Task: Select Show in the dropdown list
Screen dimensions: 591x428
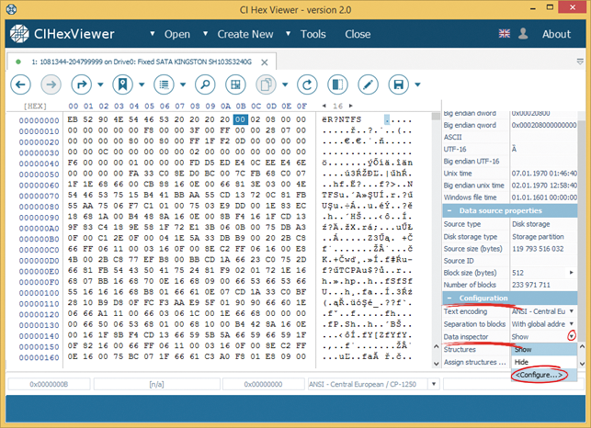Action: tap(544, 350)
